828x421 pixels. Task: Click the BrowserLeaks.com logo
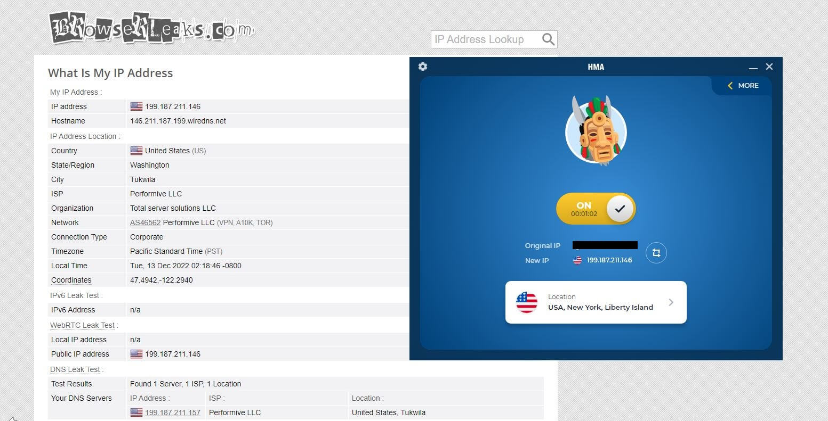[151, 27]
